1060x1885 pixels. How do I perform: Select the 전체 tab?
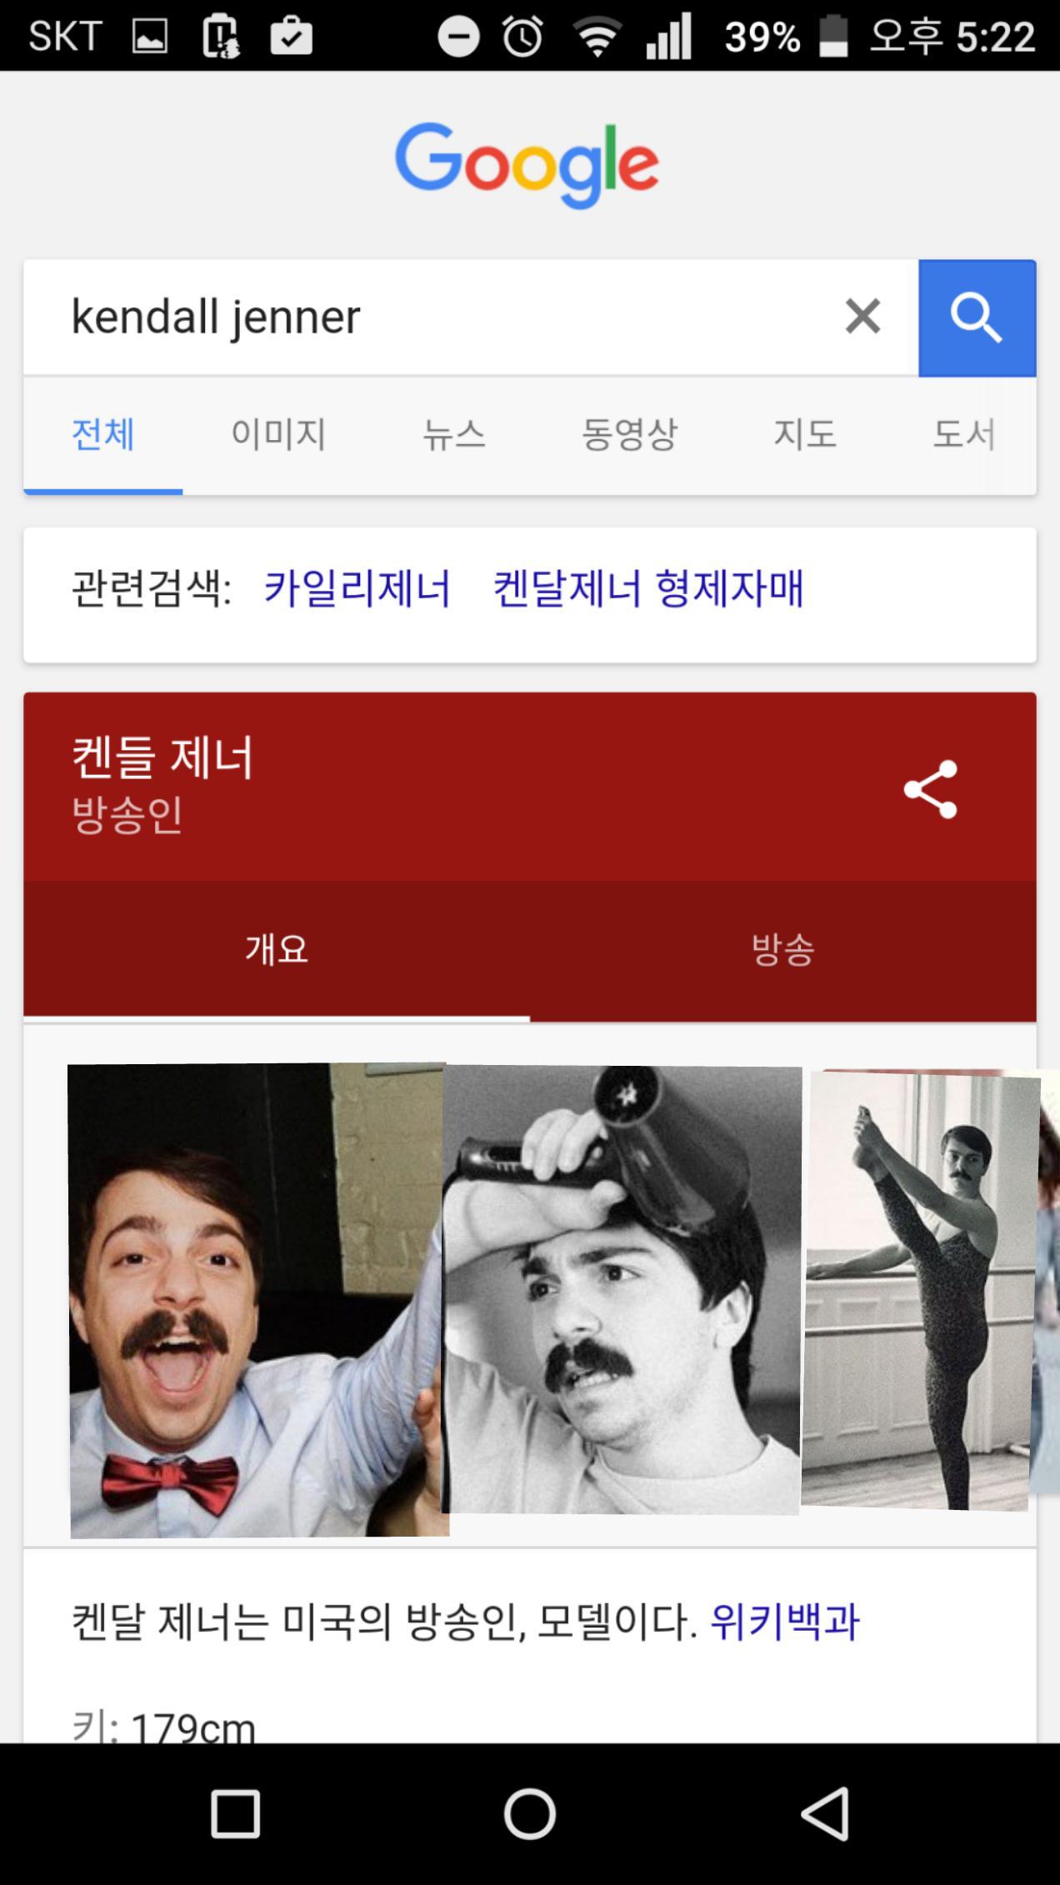tap(103, 434)
